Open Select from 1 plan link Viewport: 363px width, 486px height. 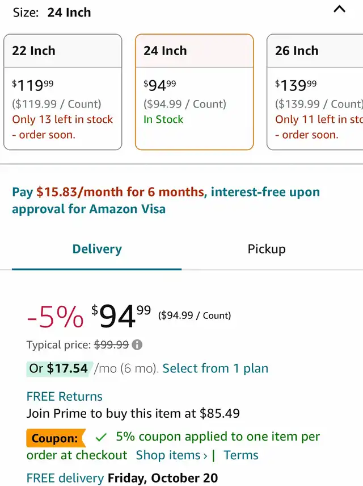coord(216,368)
